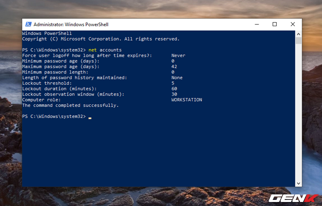The width and height of the screenshot is (322, 206).
Task: Click 'Minimum password length:' label
Action: point(55,72)
